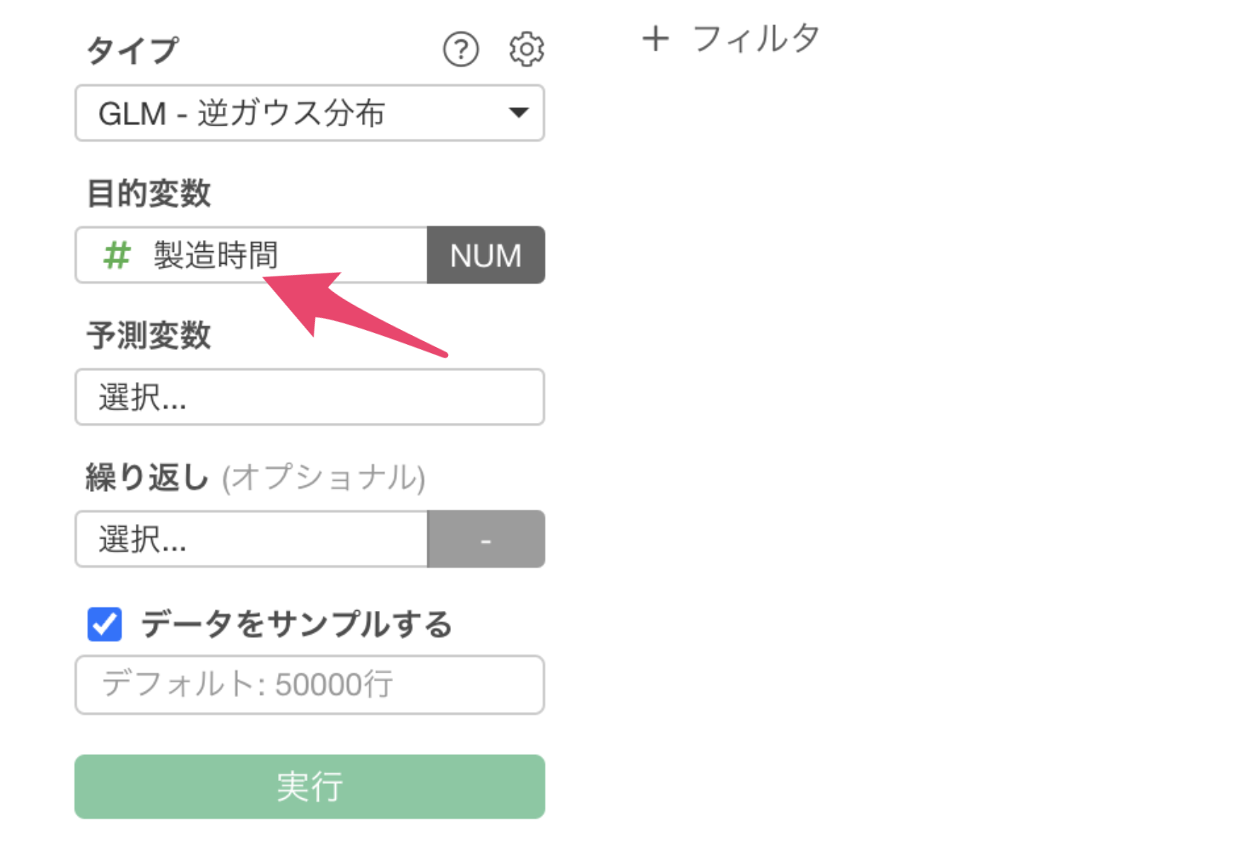1250x868 pixels.
Task: Run the model with 実行 button
Action: click(x=310, y=787)
